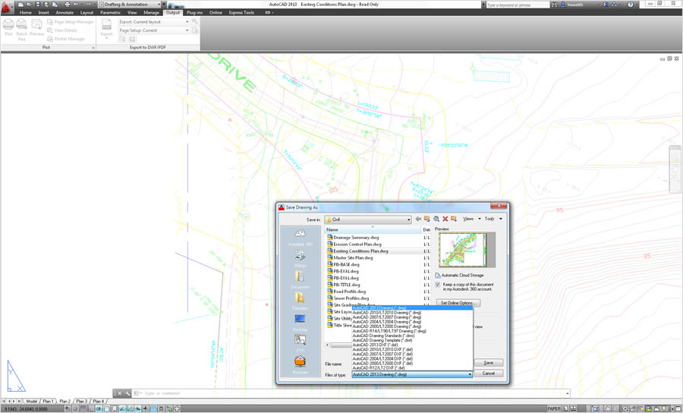Screen dimensions: 683x413
Task: Switch to the Annotate ribbon tab
Action: 65,13
